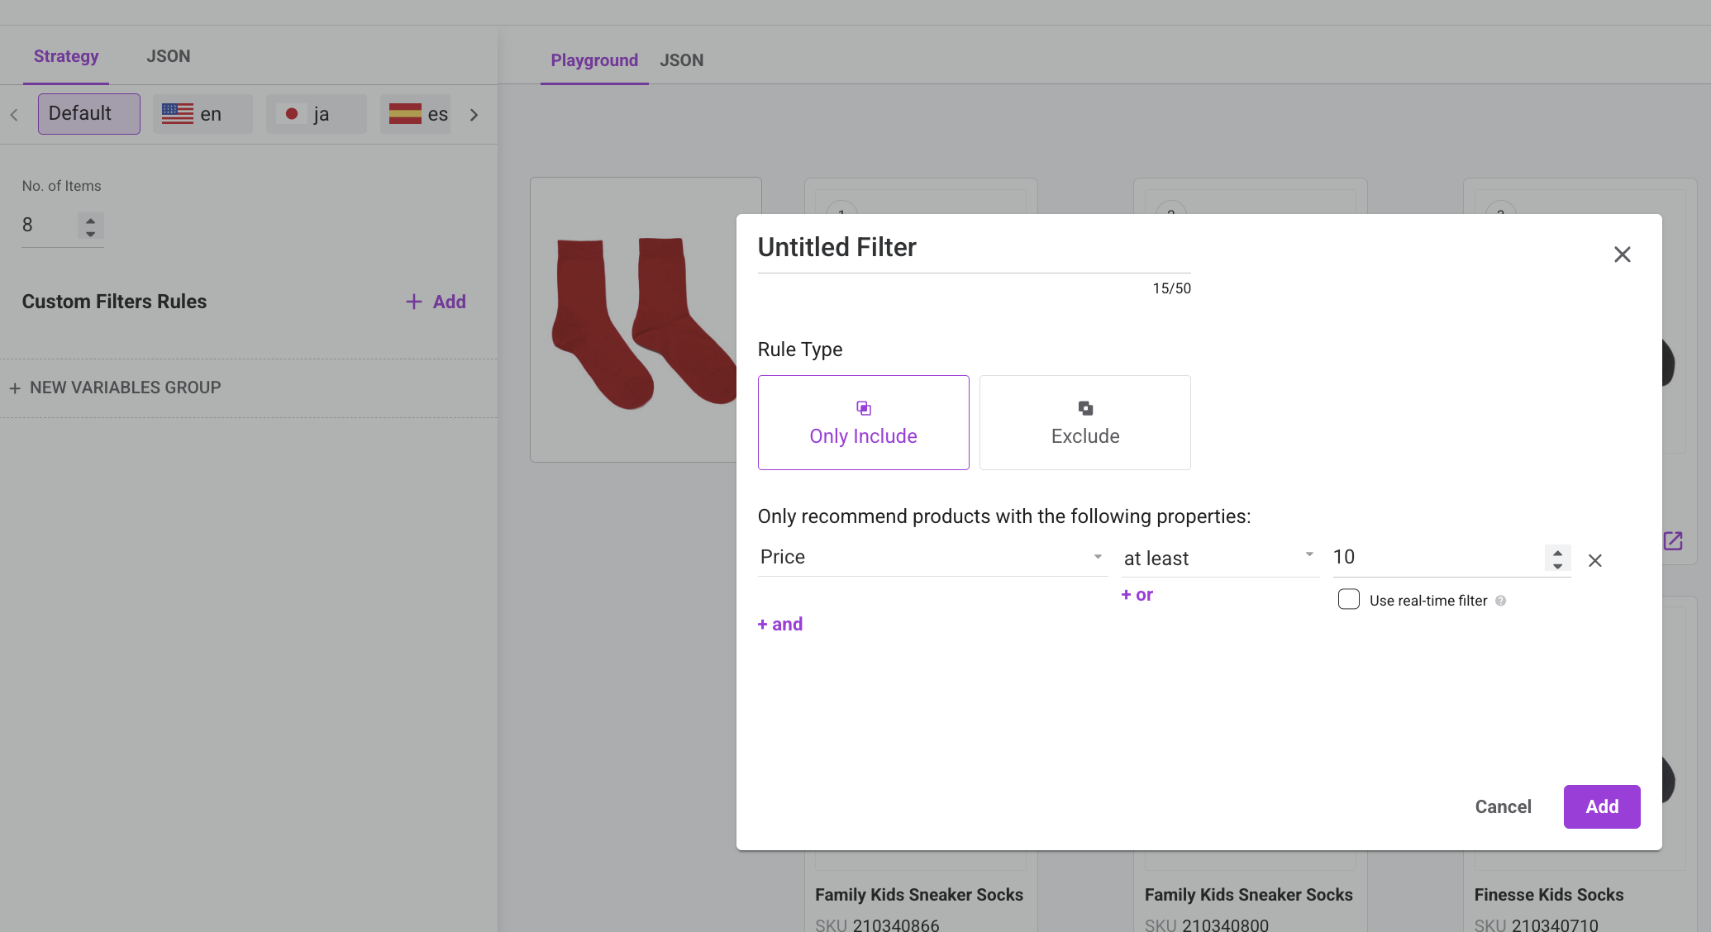Image resolution: width=1711 pixels, height=932 pixels.
Task: Switch to the Playground tab
Action: point(594,60)
